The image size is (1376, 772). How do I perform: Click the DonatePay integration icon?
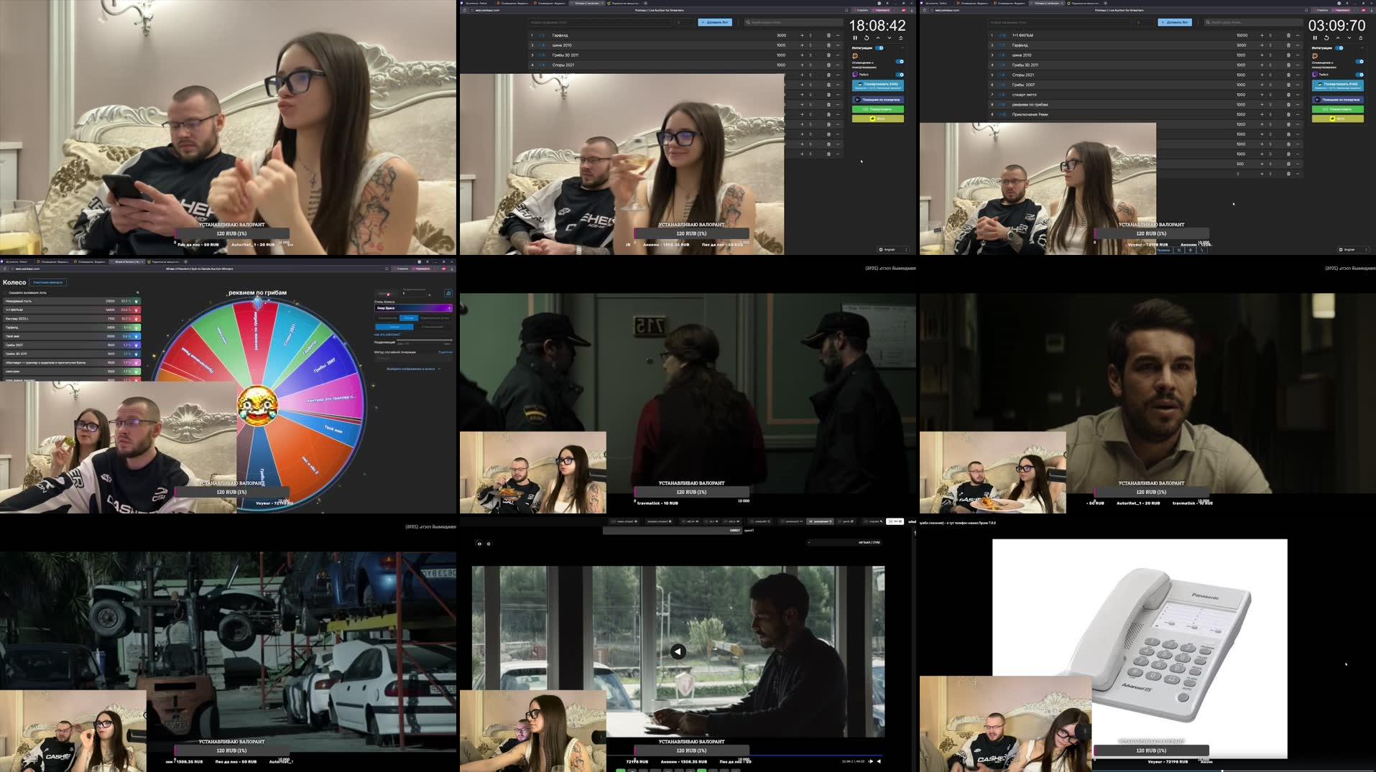(855, 55)
